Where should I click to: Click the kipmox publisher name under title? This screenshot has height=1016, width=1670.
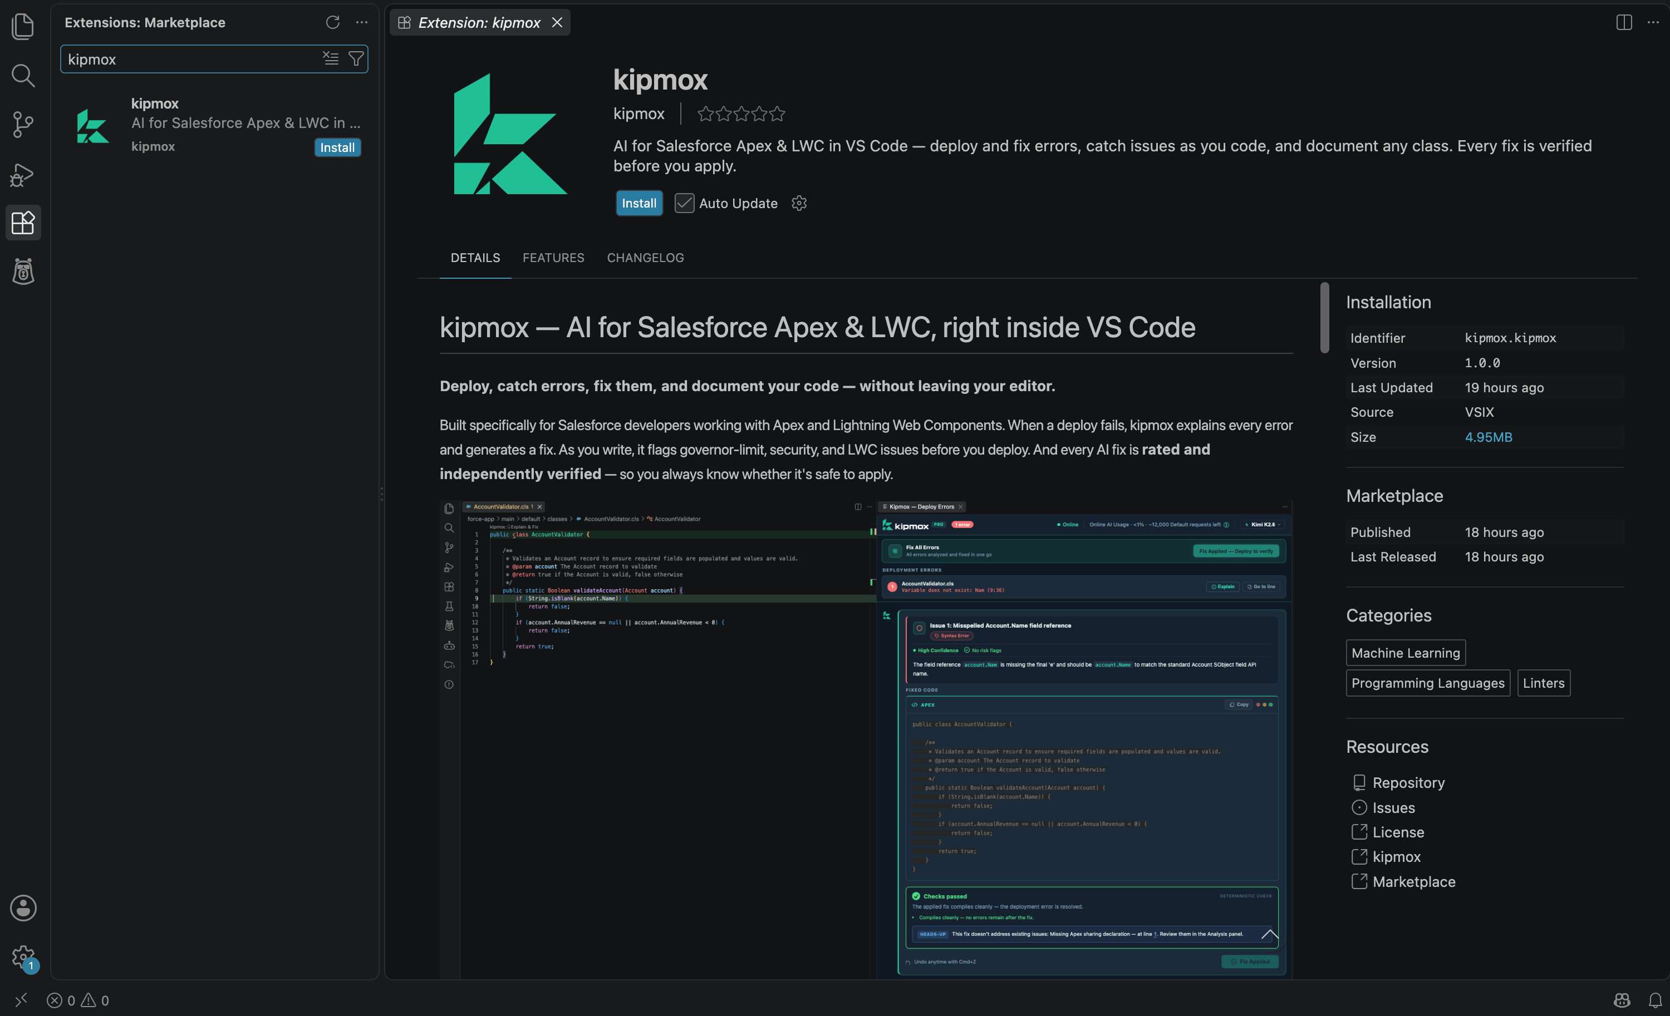pyautogui.click(x=638, y=114)
